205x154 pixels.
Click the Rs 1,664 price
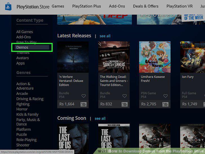(x=67, y=104)
